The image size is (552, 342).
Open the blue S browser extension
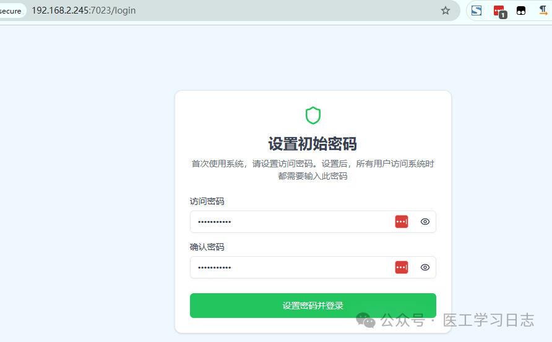[x=477, y=10]
